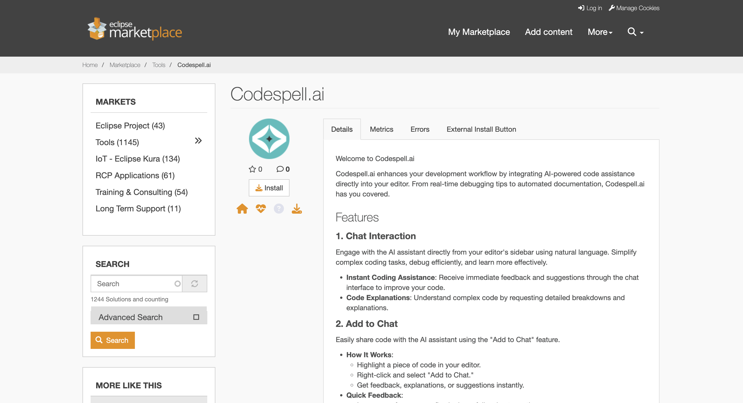Click the Eclipse Marketplace logo
The height and width of the screenshot is (403, 743).
(x=135, y=29)
